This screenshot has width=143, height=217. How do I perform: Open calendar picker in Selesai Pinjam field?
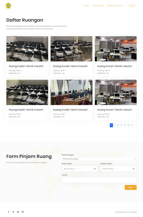133,169
